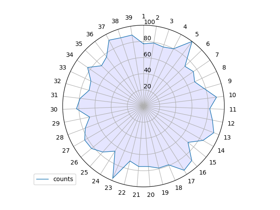The height and width of the screenshot is (210, 280).
Task: Click angular axis label 35
Action: tap(79, 44)
